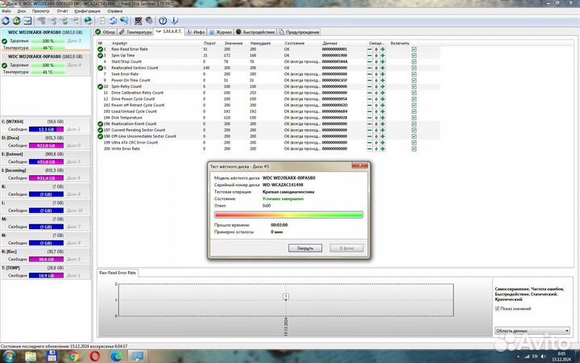Toggle include checkbox for Current Pending Sector Count

point(414,130)
